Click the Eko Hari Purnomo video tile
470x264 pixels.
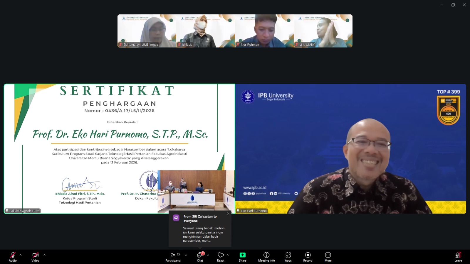[x=350, y=149]
